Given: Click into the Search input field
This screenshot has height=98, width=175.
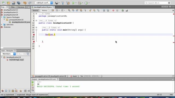Looking at the screenshot, I should (x=157, y=3).
